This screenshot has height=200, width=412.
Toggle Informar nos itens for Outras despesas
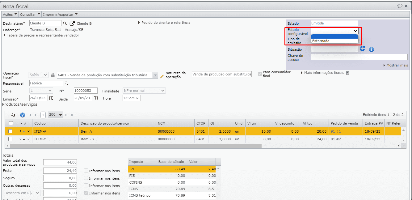(86, 186)
